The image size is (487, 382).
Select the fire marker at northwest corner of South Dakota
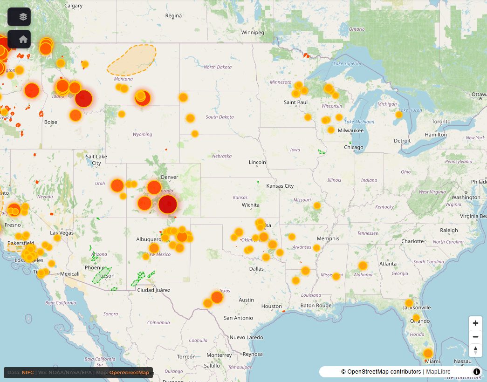[x=183, y=97]
